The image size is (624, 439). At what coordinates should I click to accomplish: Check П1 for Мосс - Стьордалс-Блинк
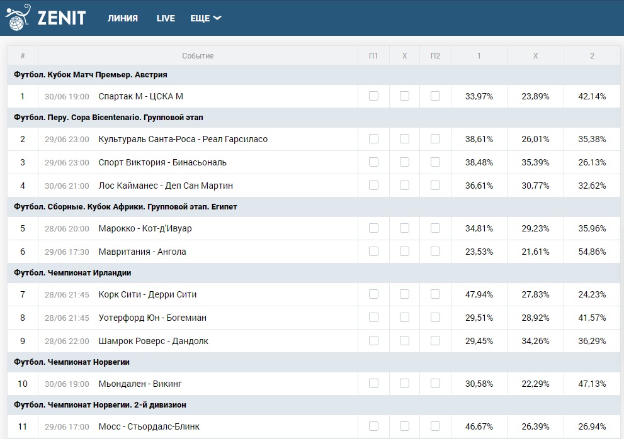point(373,426)
